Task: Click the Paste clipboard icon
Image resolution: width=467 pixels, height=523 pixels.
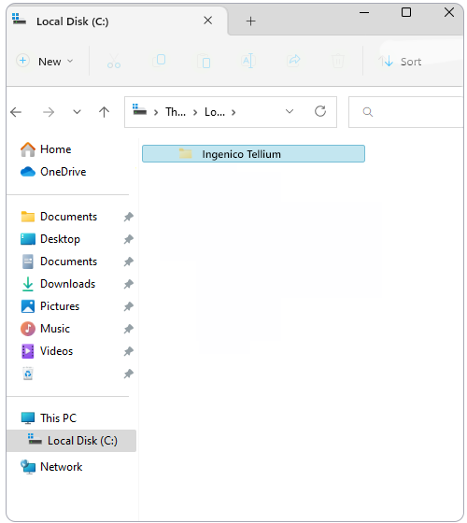Action: 204,62
